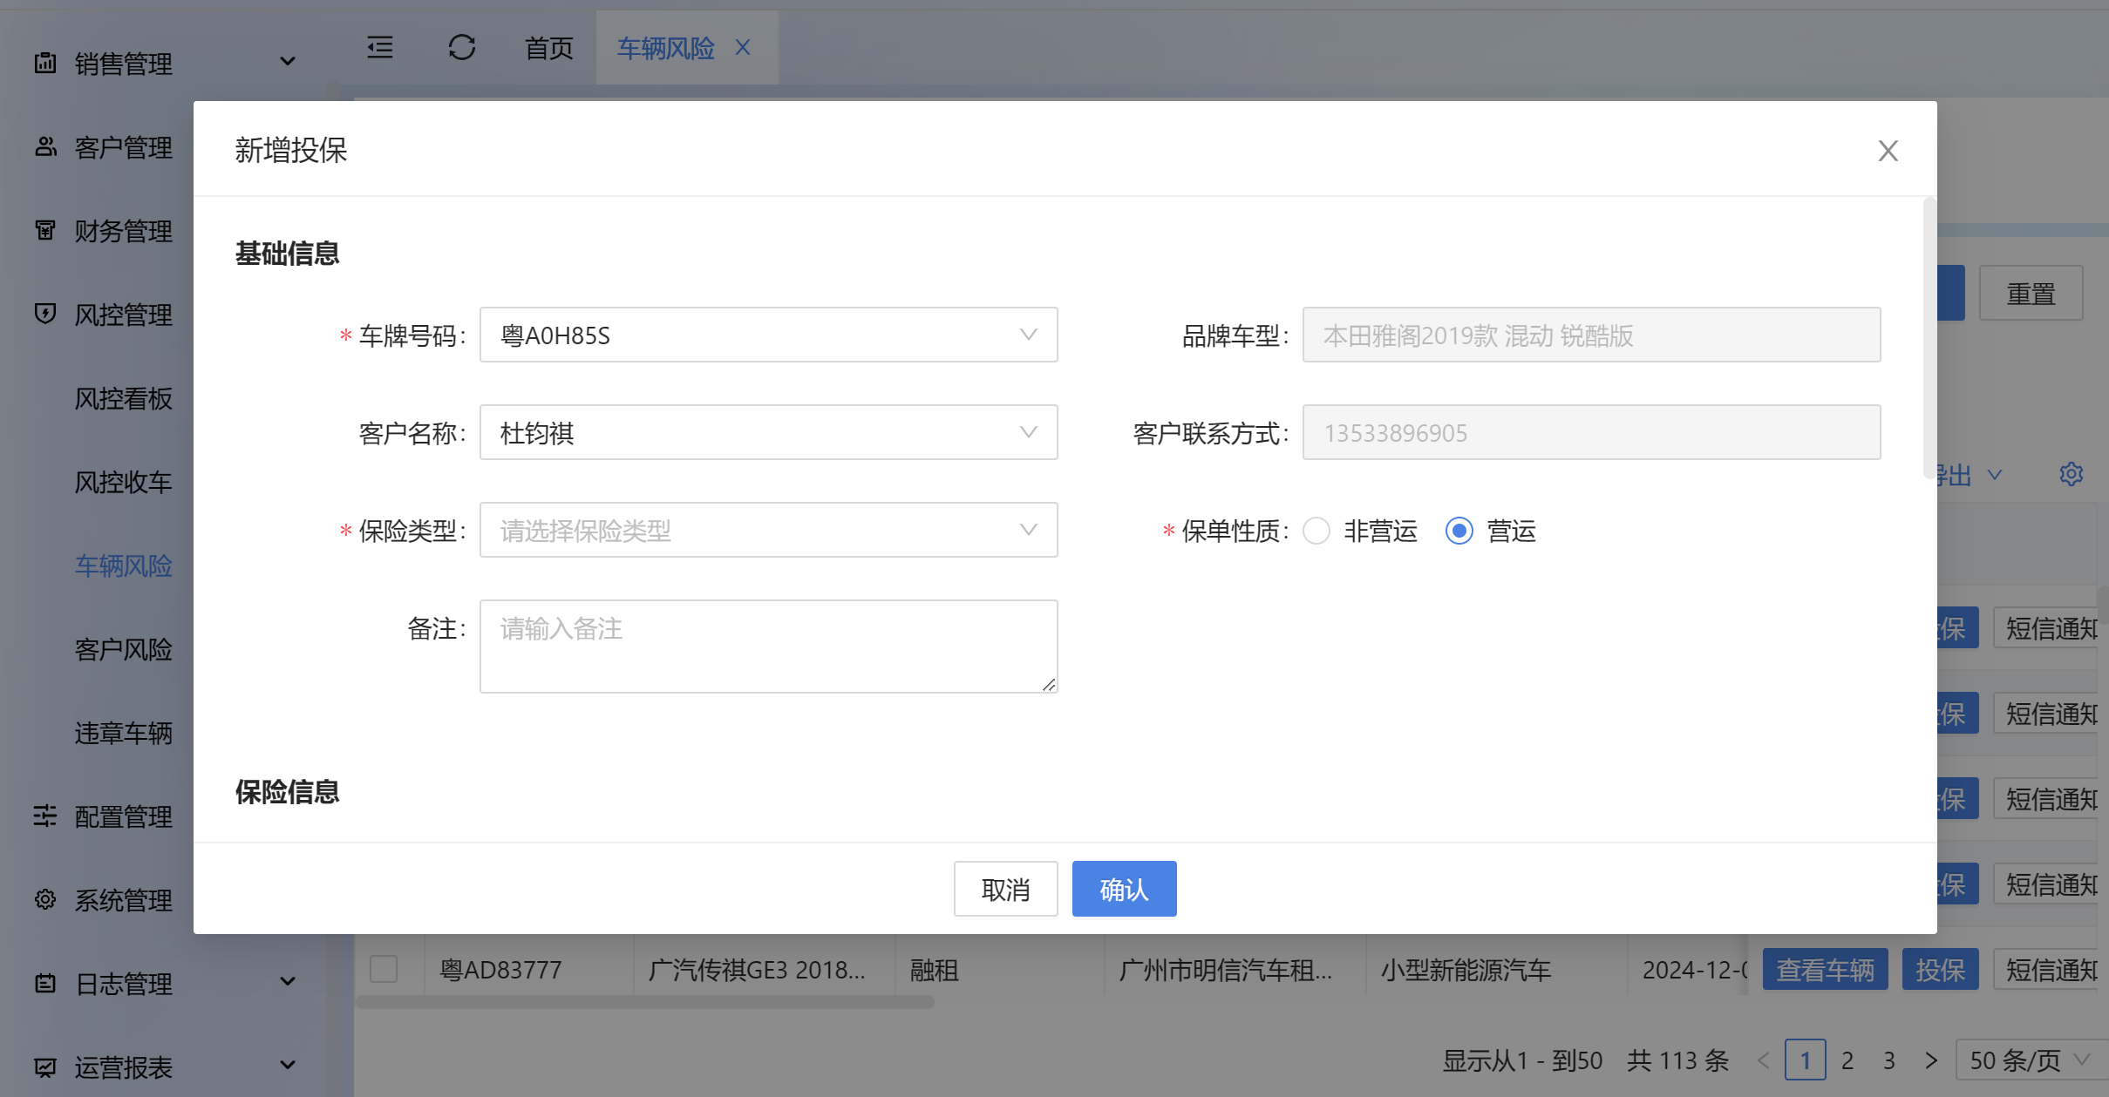Viewport: 2109px width, 1097px height.
Task: Click the page refresh icon
Action: pyautogui.click(x=461, y=48)
